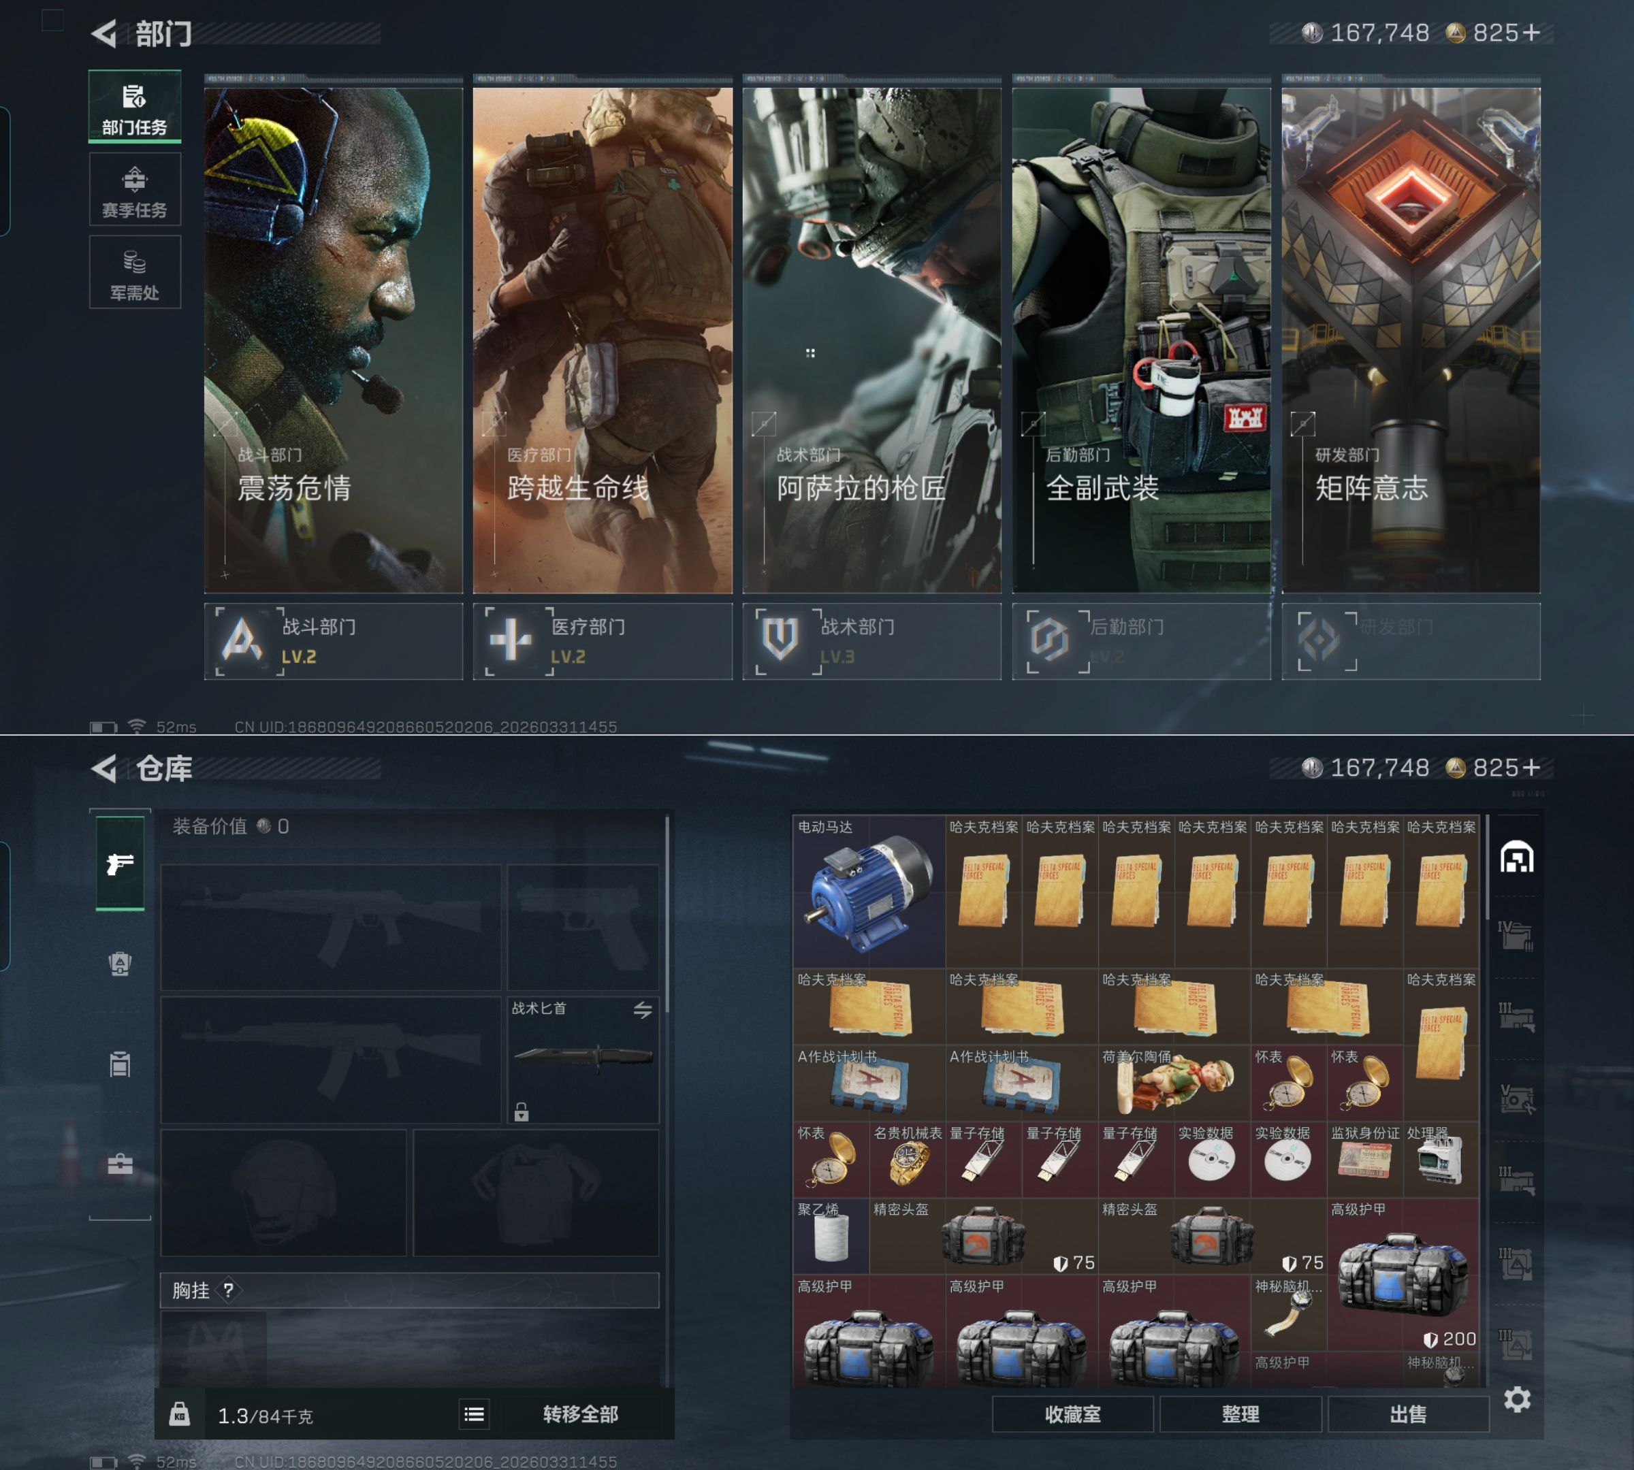Open the 军需处 supply section
Screen dimensions: 1634x1470
click(134, 273)
